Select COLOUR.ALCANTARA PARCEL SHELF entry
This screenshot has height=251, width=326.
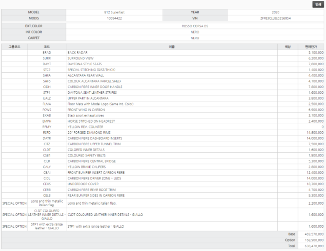(94, 81)
